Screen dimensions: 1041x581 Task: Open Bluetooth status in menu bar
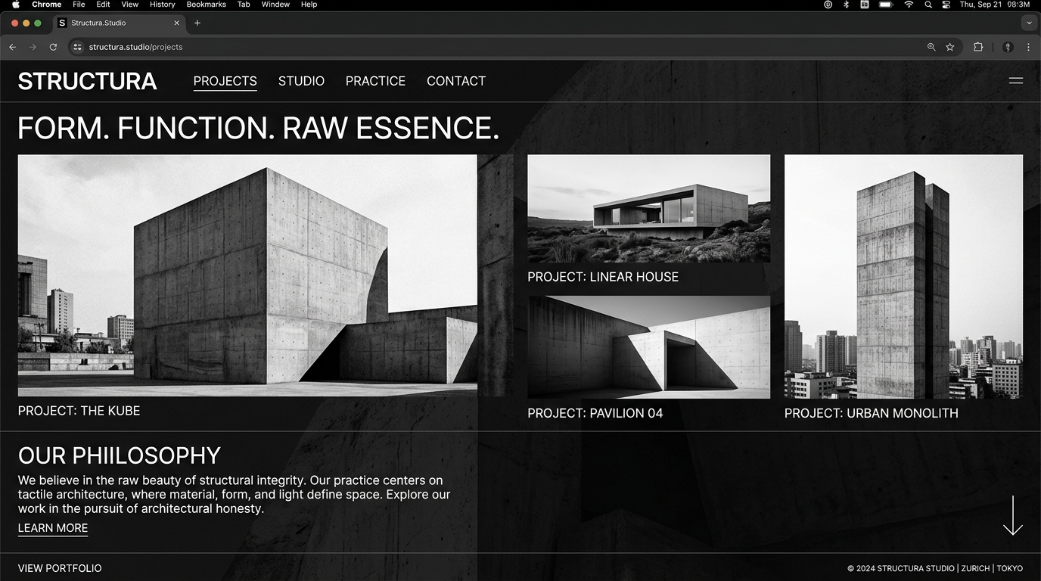click(x=846, y=5)
